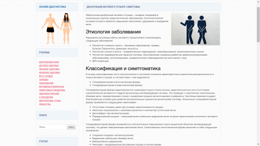Open the 'Лекарства' category link
Viewport: 260px width, 146px height.
pos(45,104)
